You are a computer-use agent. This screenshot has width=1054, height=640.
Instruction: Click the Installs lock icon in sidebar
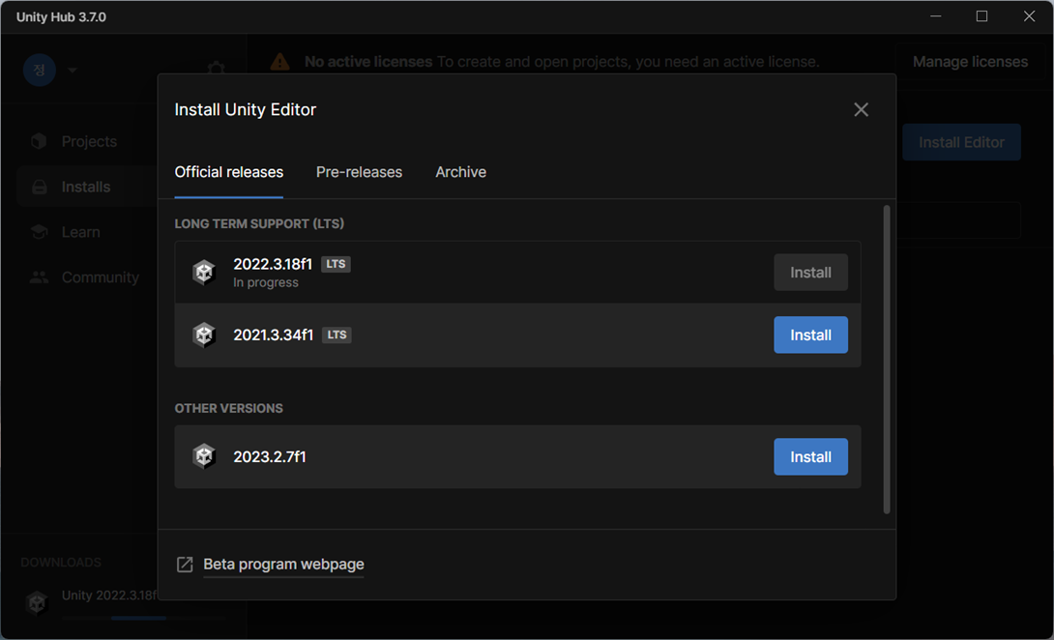point(40,187)
